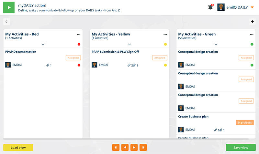The width and height of the screenshot is (259, 154).
Task: Click attachment paperclip on PPAP Documentation
Action: click(48, 65)
